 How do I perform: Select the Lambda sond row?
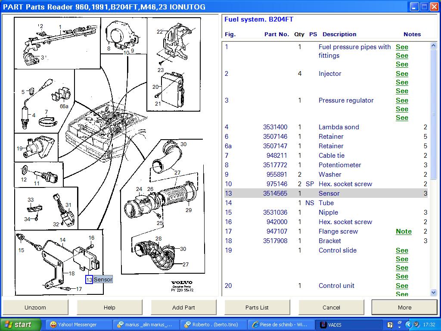tap(326, 127)
